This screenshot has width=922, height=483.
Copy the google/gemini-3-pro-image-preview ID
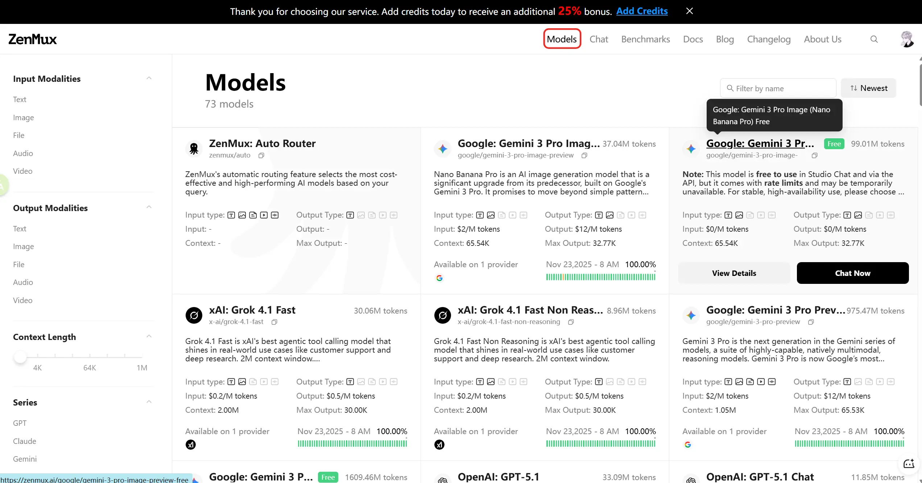584,155
